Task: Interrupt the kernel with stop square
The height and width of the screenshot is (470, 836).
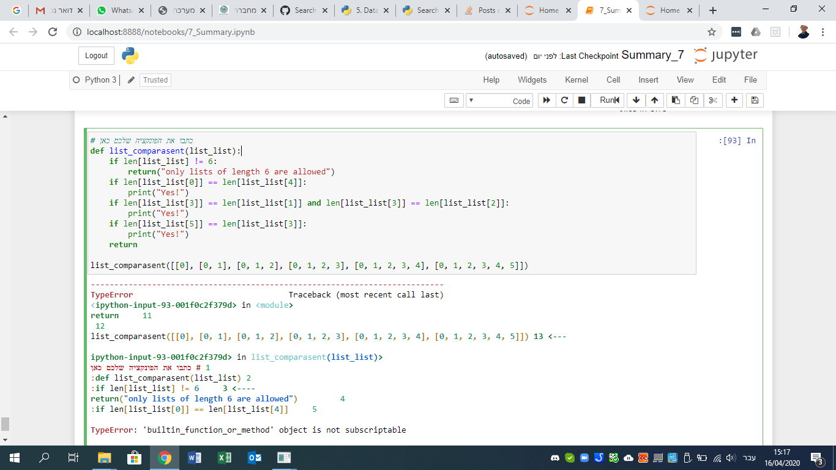Action: (581, 100)
